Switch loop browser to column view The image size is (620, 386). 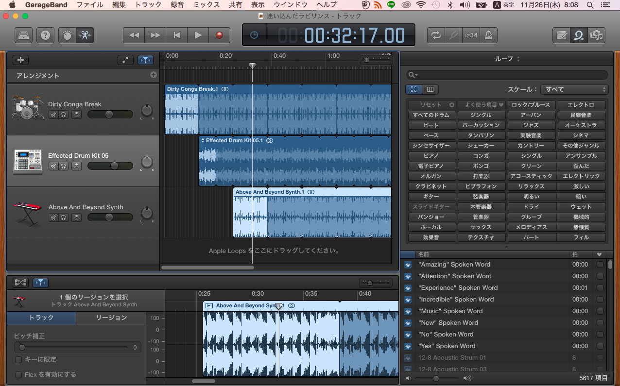pyautogui.click(x=431, y=90)
